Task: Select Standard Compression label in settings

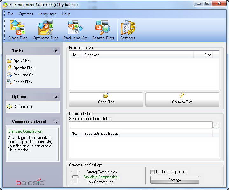Action: pos(101,177)
